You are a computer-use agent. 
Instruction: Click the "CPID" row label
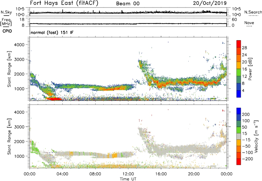click(7, 31)
